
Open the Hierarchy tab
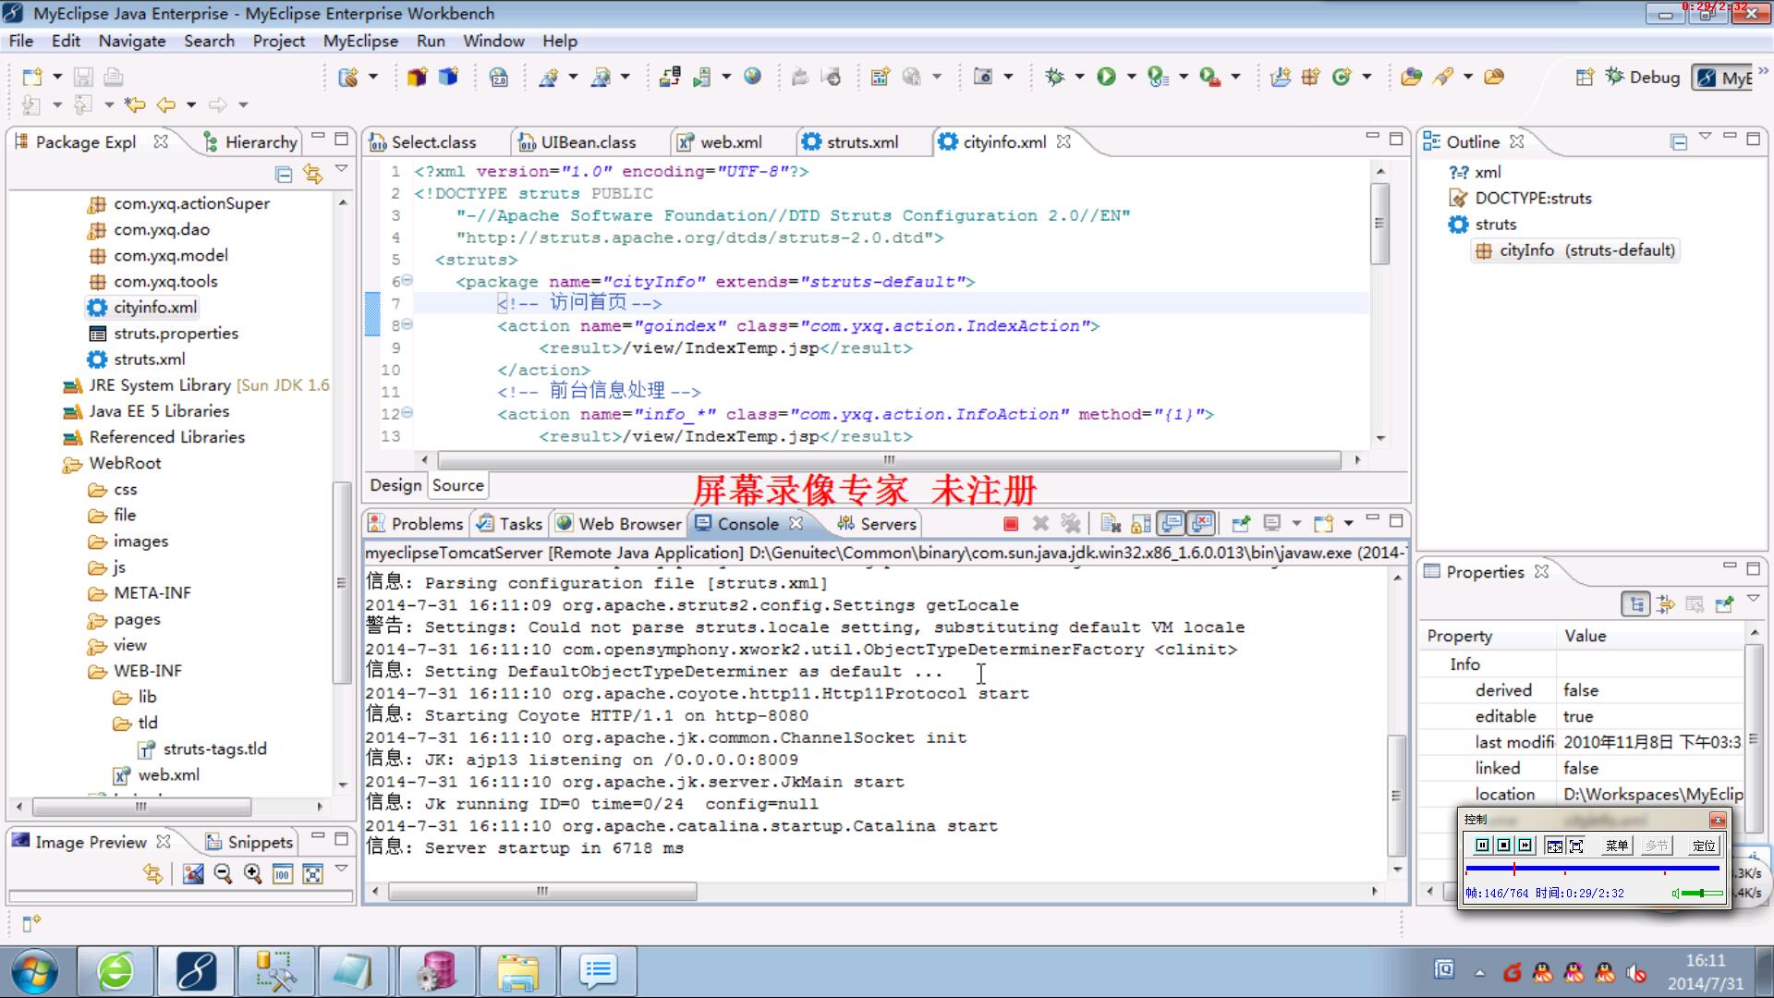(249, 142)
